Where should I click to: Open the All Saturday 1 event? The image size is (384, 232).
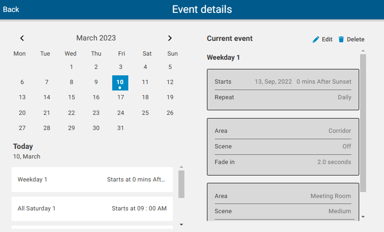click(x=92, y=209)
